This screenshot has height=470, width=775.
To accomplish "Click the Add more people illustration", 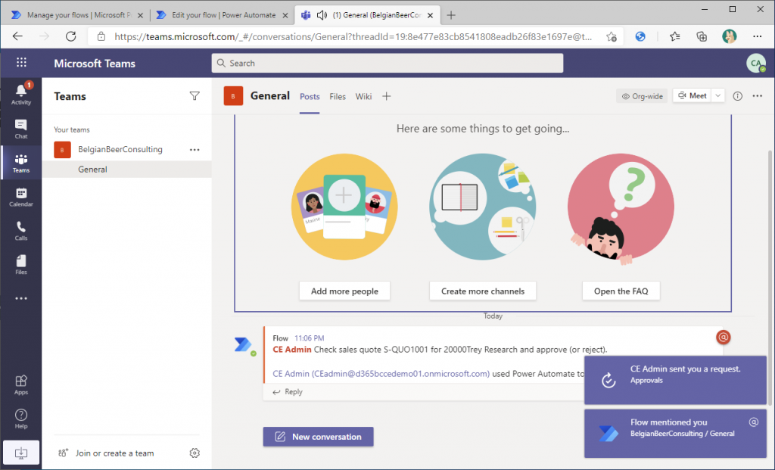I will coord(344,207).
